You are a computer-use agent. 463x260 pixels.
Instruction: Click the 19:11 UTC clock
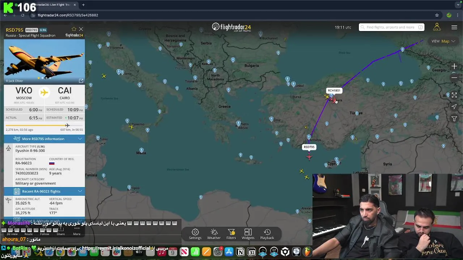tap(343, 27)
